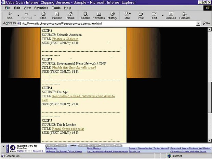
Task: Click the Reviews: 0 link
Action: click(x=38, y=151)
